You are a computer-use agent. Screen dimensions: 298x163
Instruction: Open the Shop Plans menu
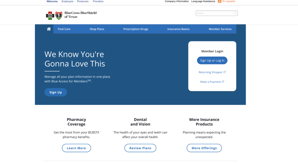coord(97,29)
